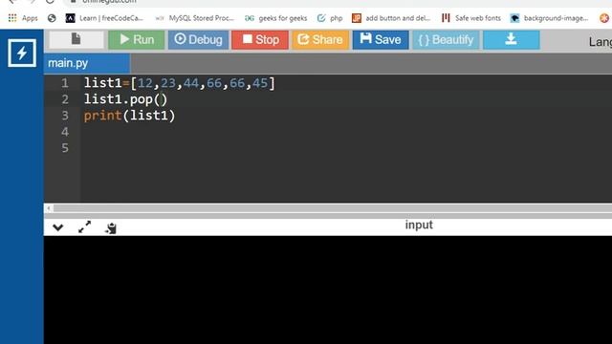Viewport: 612px width, 344px height.
Task: Collapse the console with the chevron icon
Action: [57, 227]
